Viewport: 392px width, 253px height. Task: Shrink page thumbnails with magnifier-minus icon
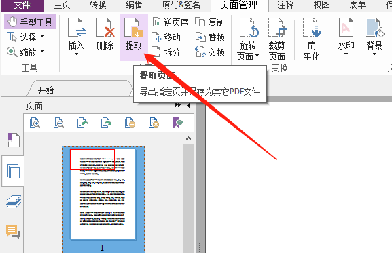58,123
